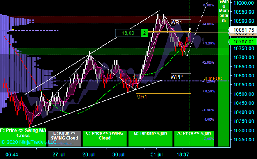Viewport: 257px width, 159px height.
Task: Click the 10450,00 price axis label
Action: coord(244,103)
